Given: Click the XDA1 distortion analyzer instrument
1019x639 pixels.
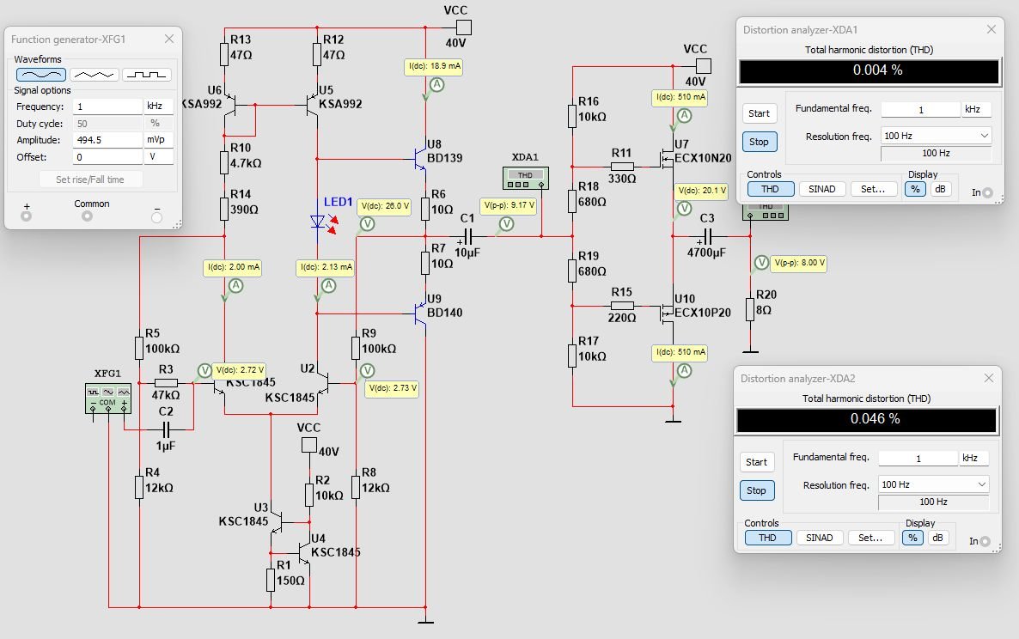Looking at the screenshot, I should pyautogui.click(x=525, y=179).
